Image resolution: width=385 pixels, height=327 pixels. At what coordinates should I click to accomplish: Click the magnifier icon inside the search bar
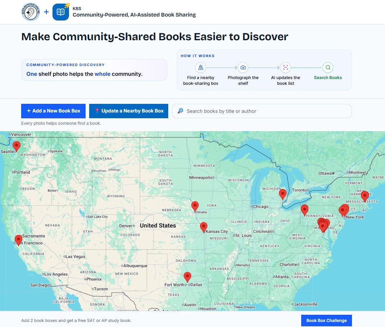(x=180, y=111)
